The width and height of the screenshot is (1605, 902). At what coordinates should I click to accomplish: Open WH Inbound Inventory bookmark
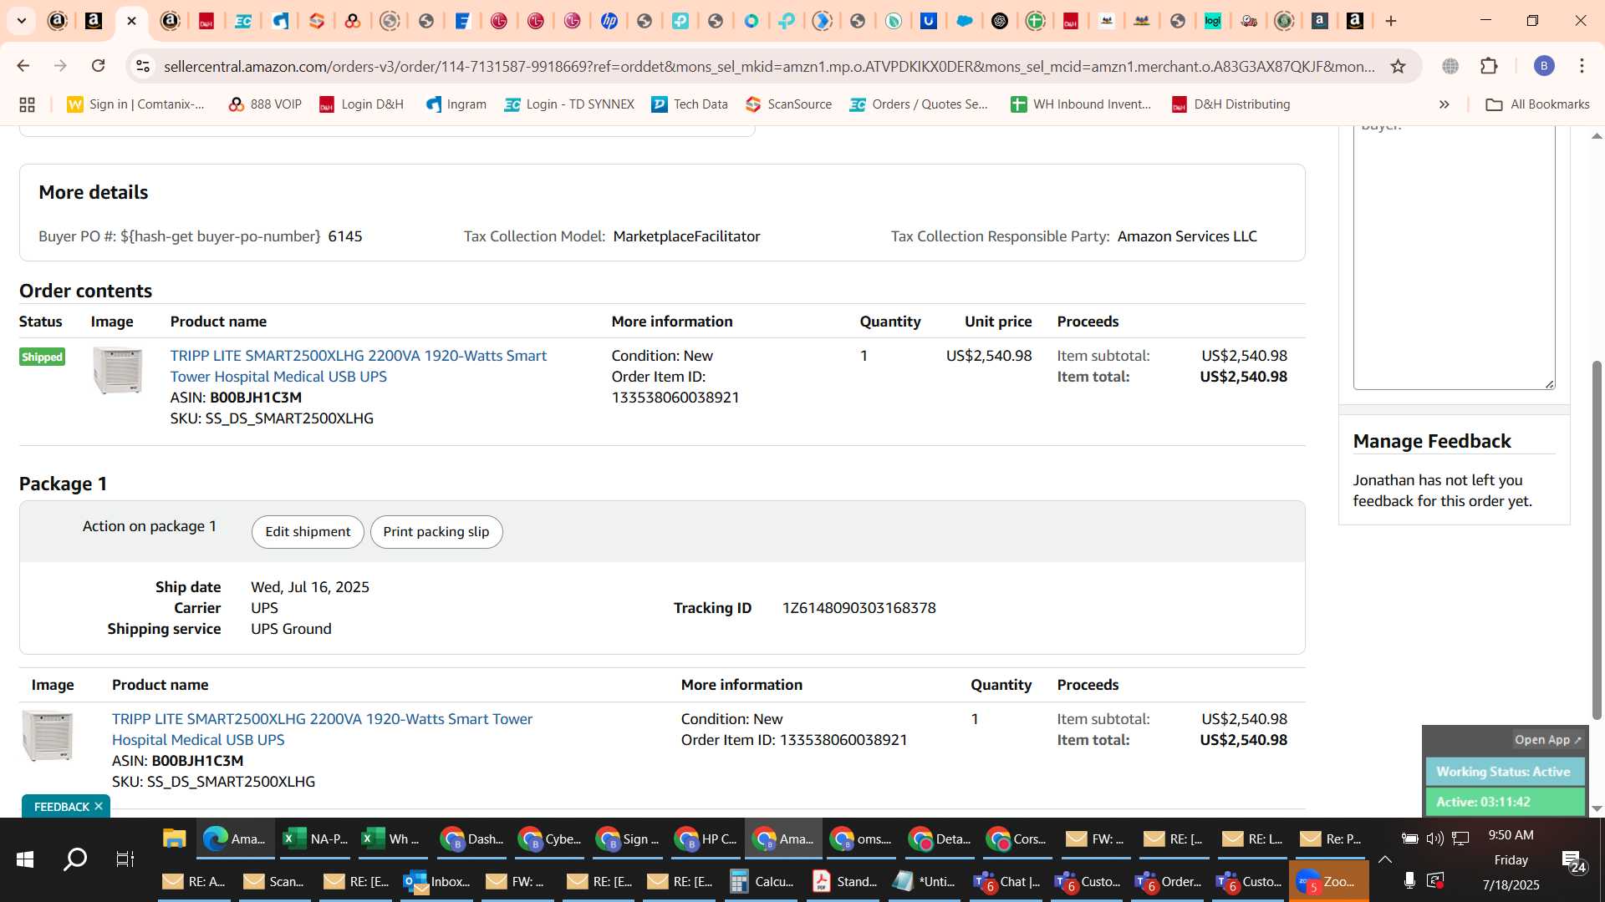1081,104
